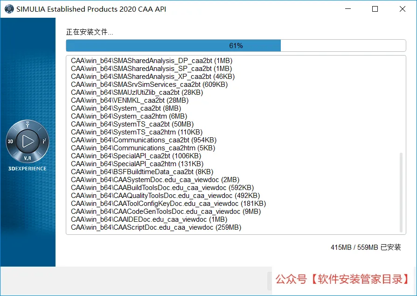Click the window title SIMULIA Established Products 2020
Viewport: 417px width, 296px height.
[x=91, y=9]
